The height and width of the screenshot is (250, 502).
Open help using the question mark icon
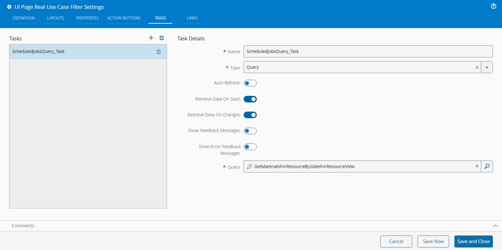[x=493, y=6]
